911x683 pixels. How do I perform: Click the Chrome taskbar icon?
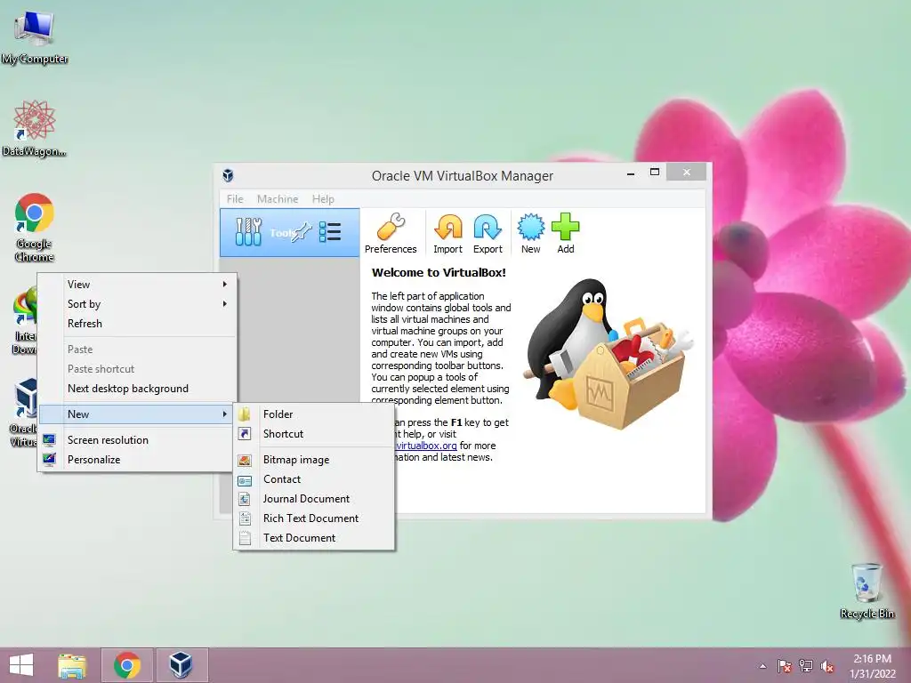tap(127, 665)
